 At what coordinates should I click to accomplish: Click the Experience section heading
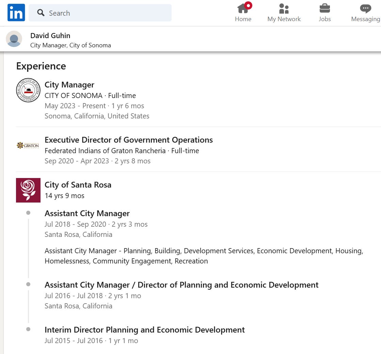coord(41,66)
